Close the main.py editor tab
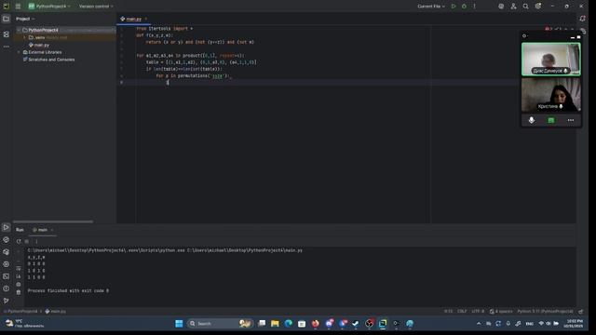Screen dimensions: 596x335 pyautogui.click(x=146, y=19)
